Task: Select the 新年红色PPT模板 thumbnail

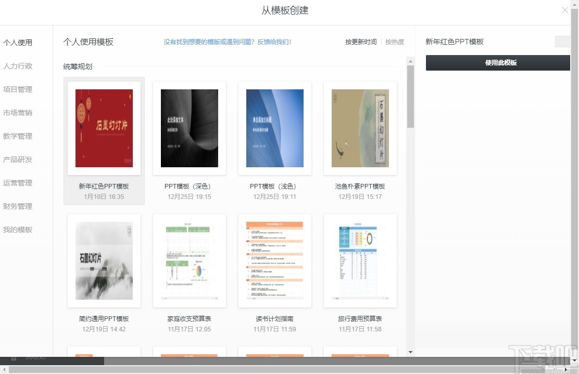Action: (104, 128)
